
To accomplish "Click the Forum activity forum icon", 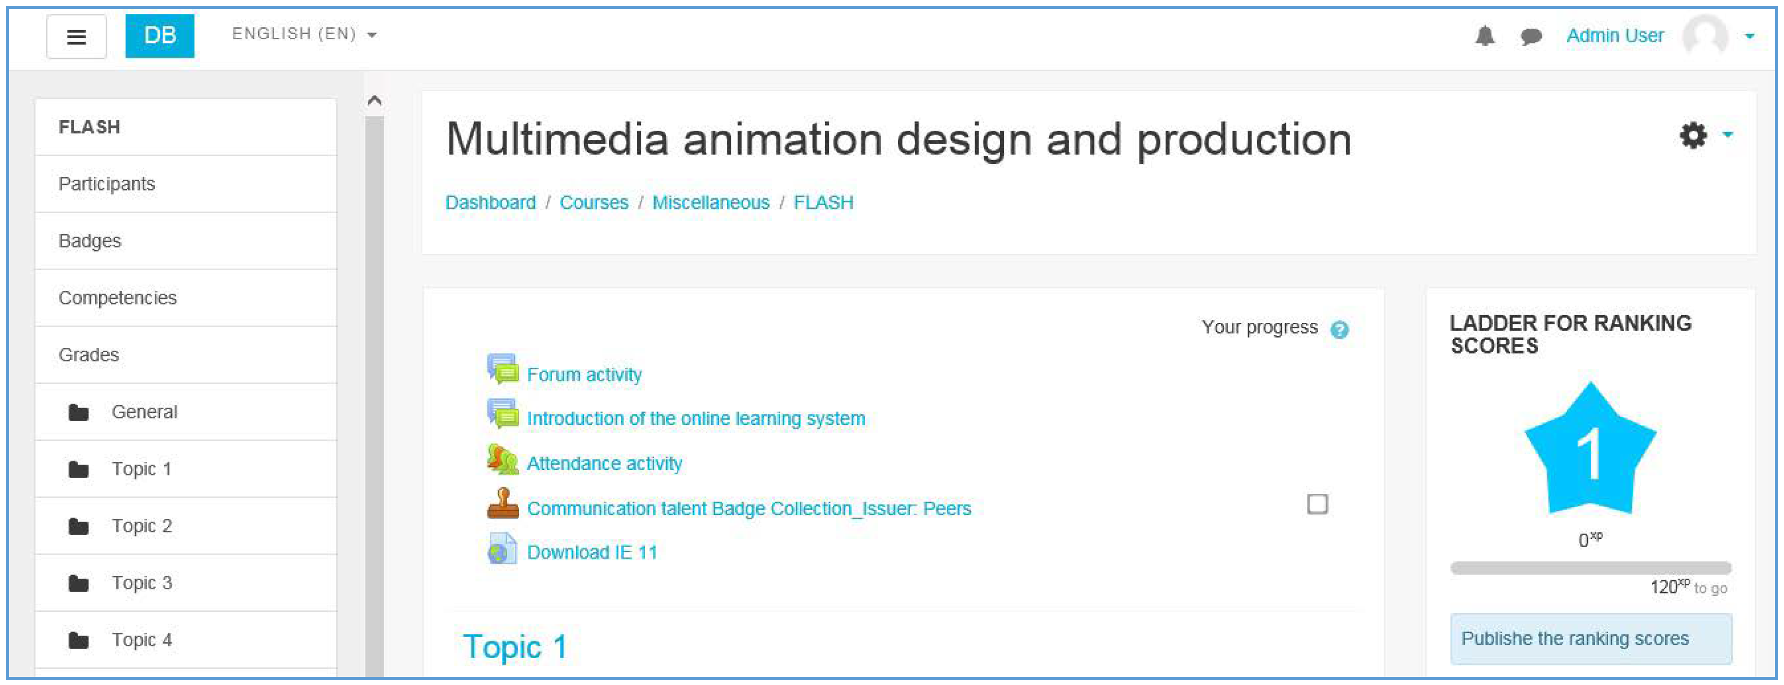I will pyautogui.click(x=503, y=370).
